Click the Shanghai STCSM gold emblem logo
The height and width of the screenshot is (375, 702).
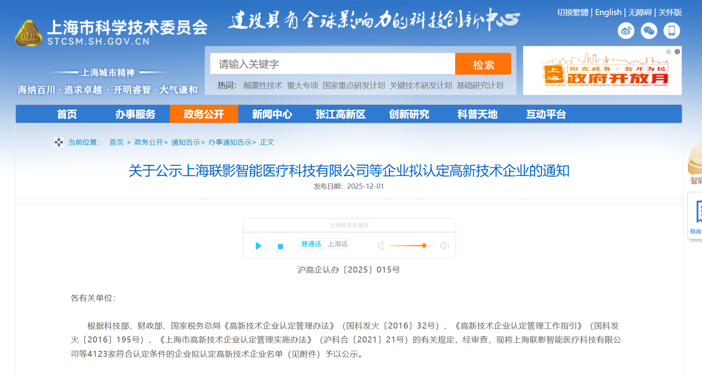tap(29, 33)
